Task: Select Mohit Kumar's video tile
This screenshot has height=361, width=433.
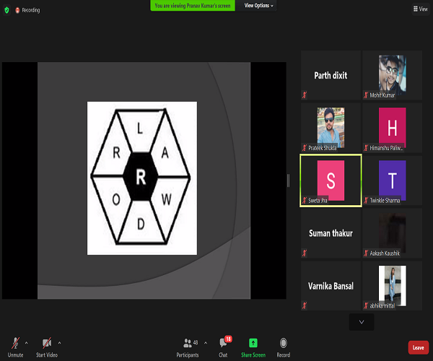Action: [392, 75]
